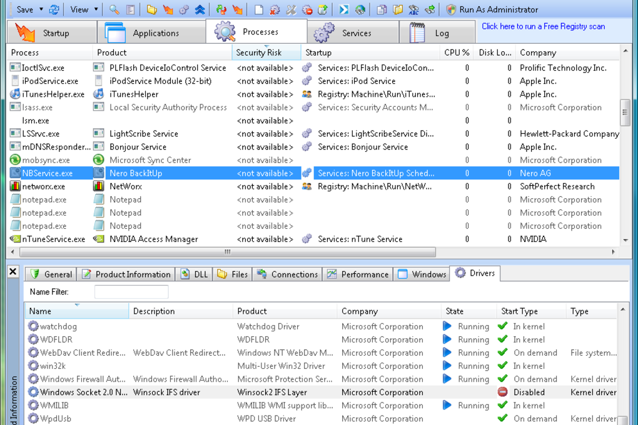Image resolution: width=638 pixels, height=425 pixels.
Task: Click the magnifying glass toolbar icon
Action: 114,9
